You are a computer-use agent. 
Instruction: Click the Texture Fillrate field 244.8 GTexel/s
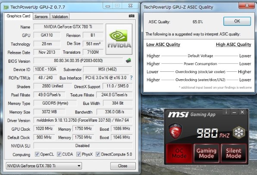tap(114, 95)
